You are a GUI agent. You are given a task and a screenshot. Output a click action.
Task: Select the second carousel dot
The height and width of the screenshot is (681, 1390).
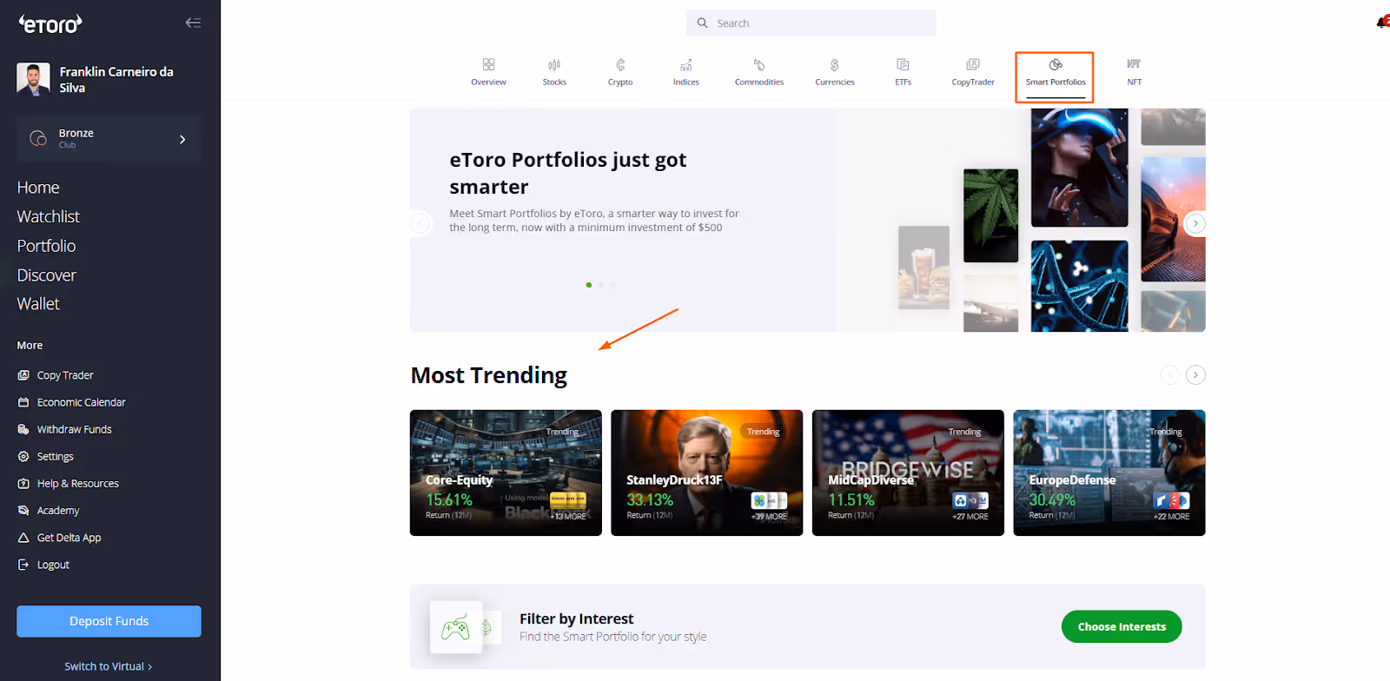(601, 285)
